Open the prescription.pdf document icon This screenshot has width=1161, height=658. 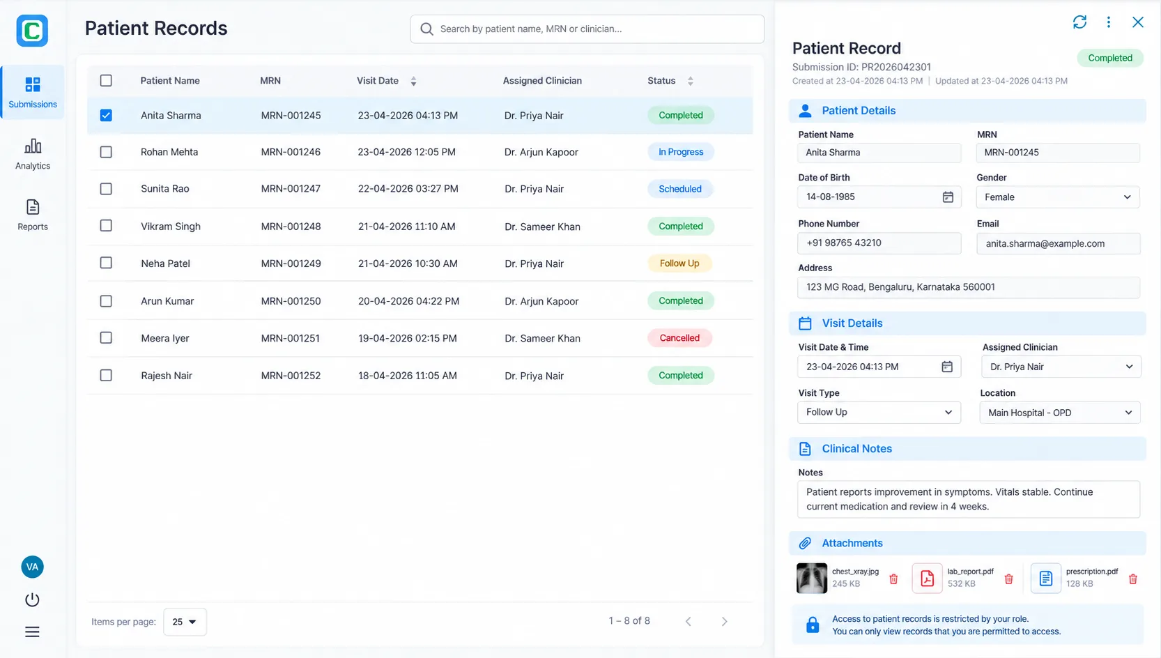click(x=1046, y=578)
